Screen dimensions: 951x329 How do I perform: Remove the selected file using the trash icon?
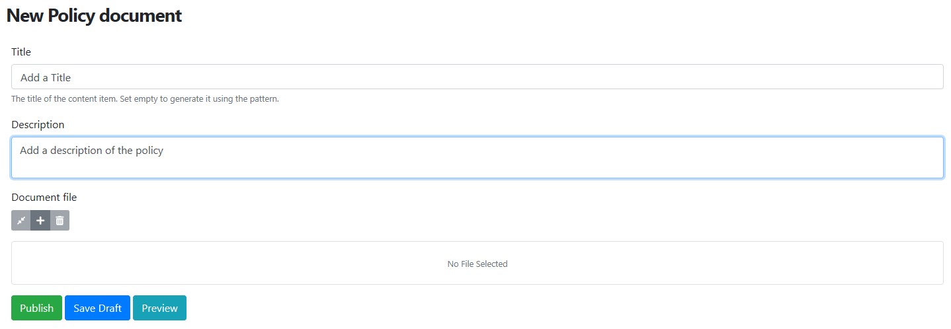pyautogui.click(x=60, y=221)
